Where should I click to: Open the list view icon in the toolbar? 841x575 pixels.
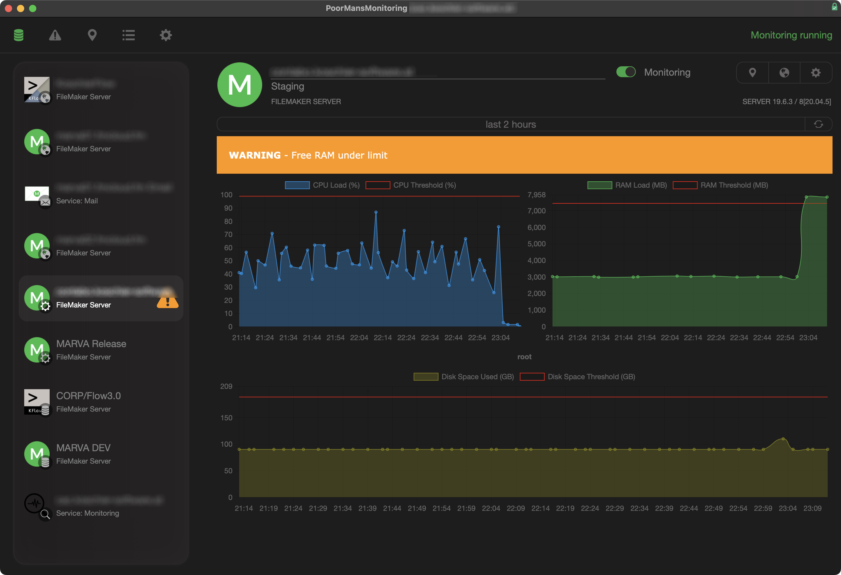128,35
